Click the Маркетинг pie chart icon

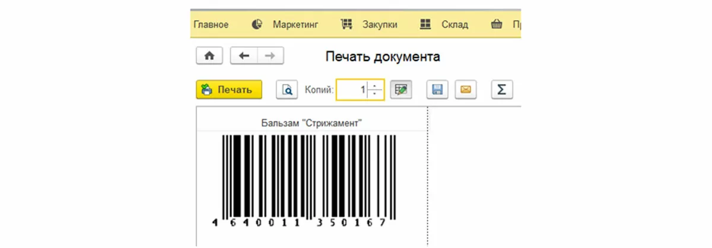click(257, 24)
